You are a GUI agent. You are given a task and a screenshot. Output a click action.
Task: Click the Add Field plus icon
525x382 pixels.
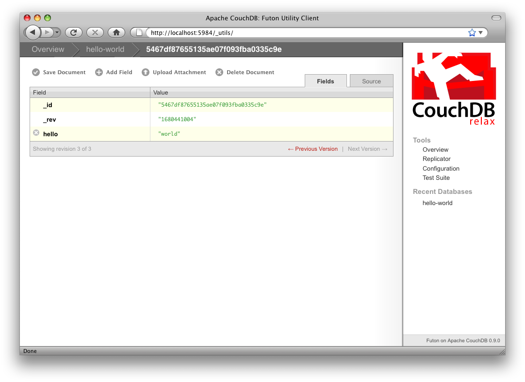[x=99, y=72]
